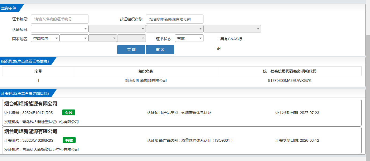
Task: Open the certificate 32624E10171R0S card title
Action: click(31, 104)
